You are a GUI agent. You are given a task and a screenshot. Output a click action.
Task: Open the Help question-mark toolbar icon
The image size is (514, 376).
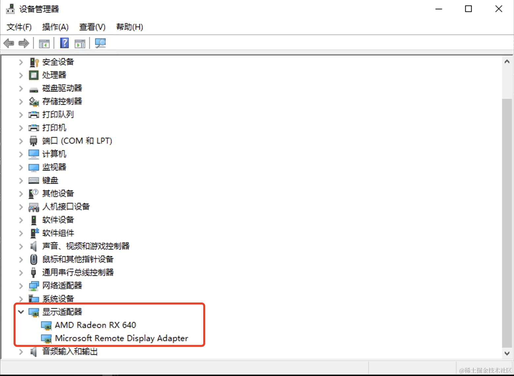(64, 43)
